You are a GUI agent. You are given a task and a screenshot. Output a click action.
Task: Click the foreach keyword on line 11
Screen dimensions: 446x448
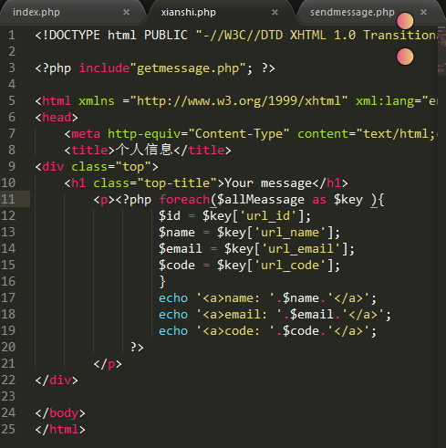[184, 200]
